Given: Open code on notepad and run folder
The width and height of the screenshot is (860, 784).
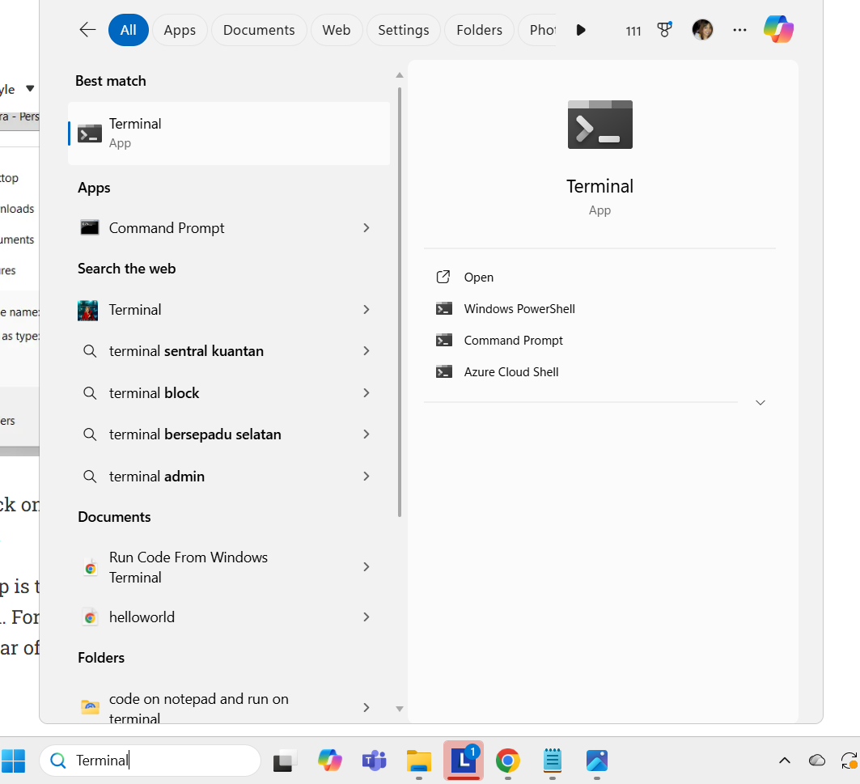Looking at the screenshot, I should point(198,708).
